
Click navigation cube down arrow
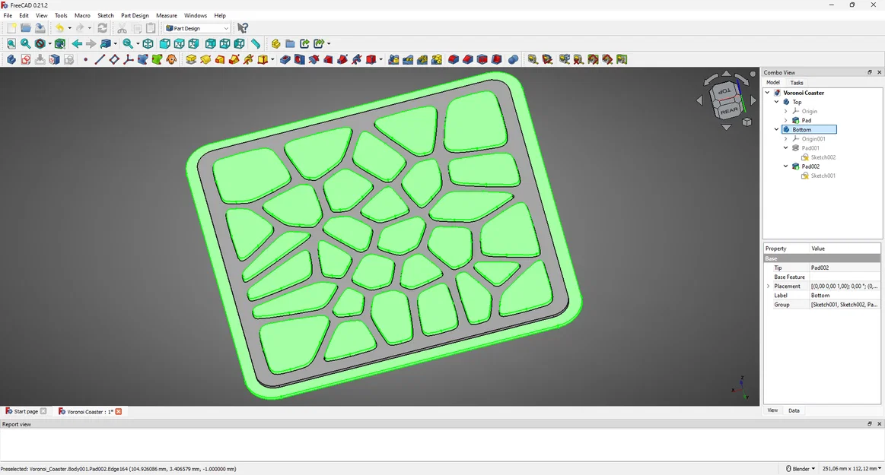coord(727,128)
